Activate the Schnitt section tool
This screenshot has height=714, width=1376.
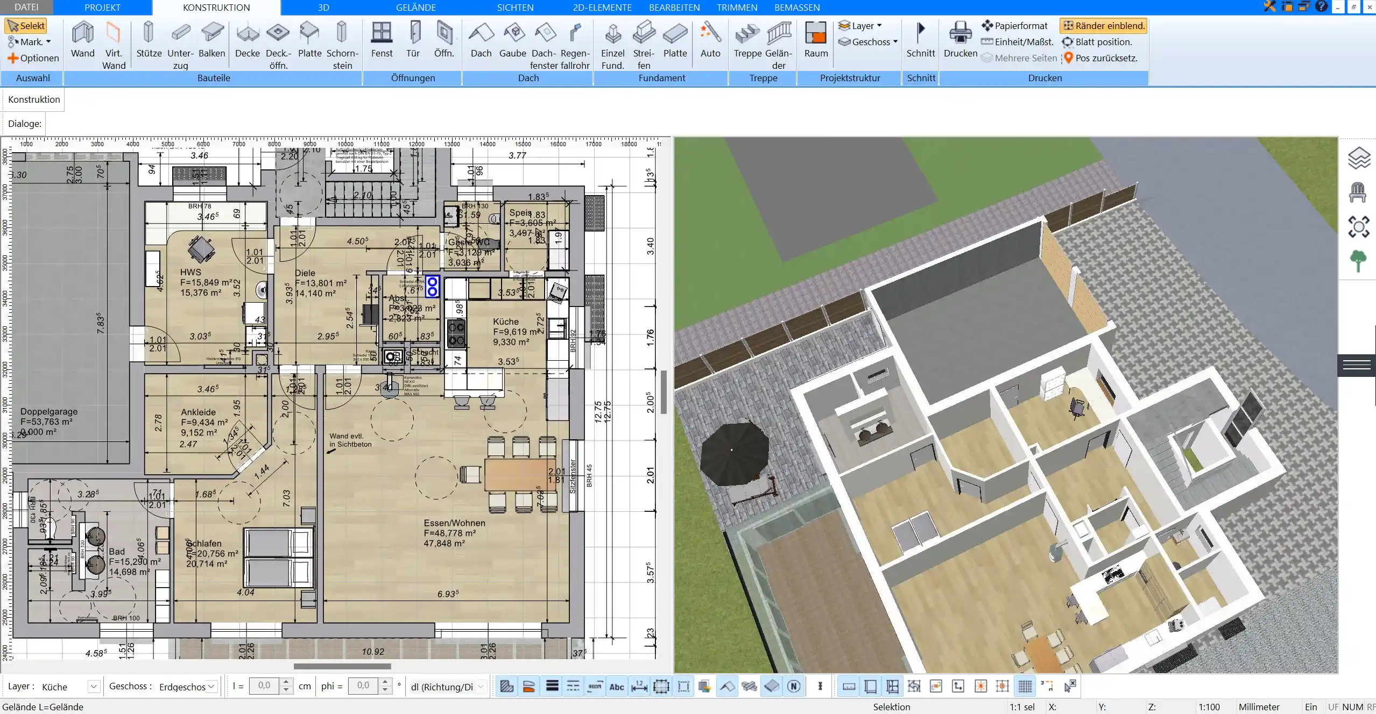pos(921,40)
